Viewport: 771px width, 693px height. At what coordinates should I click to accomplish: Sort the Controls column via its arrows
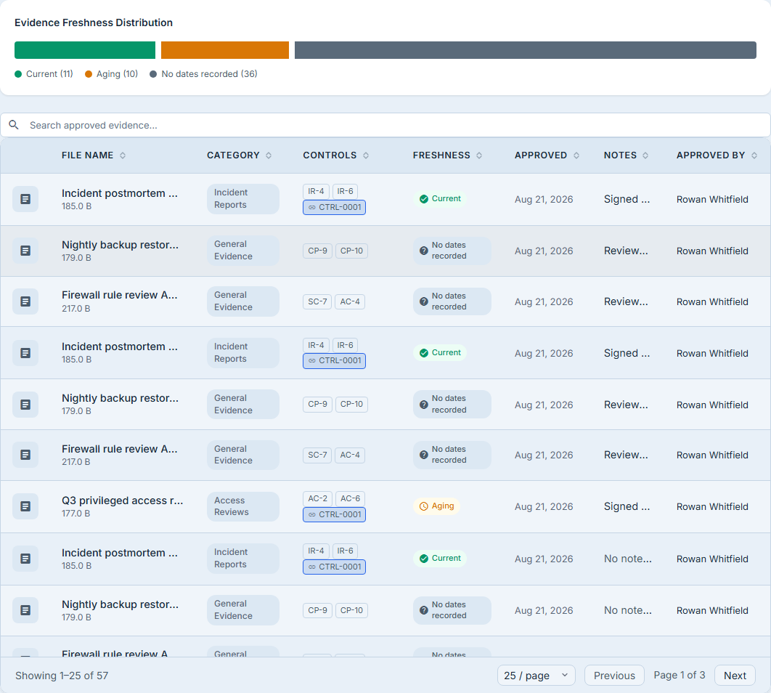(367, 155)
